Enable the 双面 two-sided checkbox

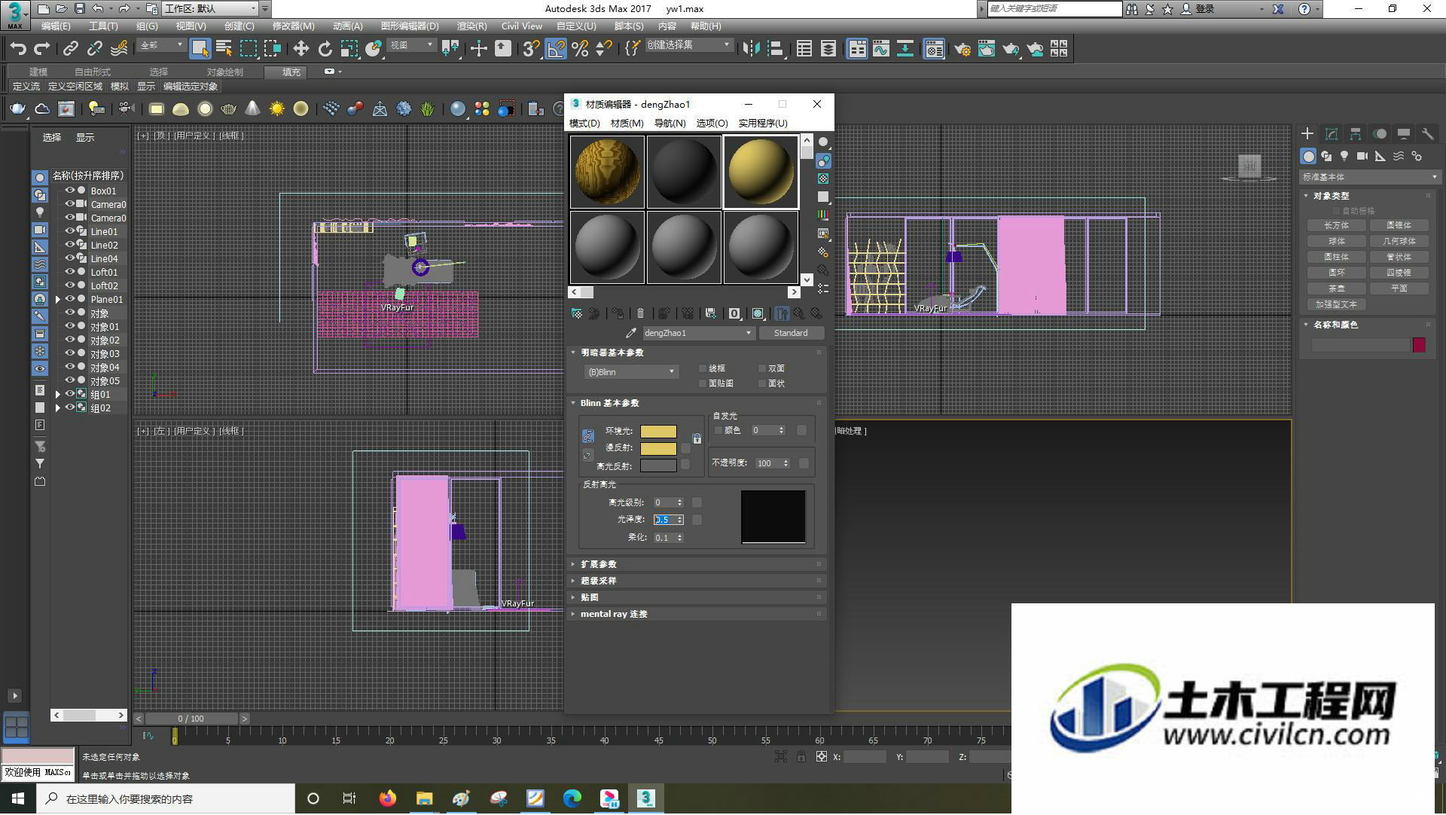pyautogui.click(x=762, y=368)
